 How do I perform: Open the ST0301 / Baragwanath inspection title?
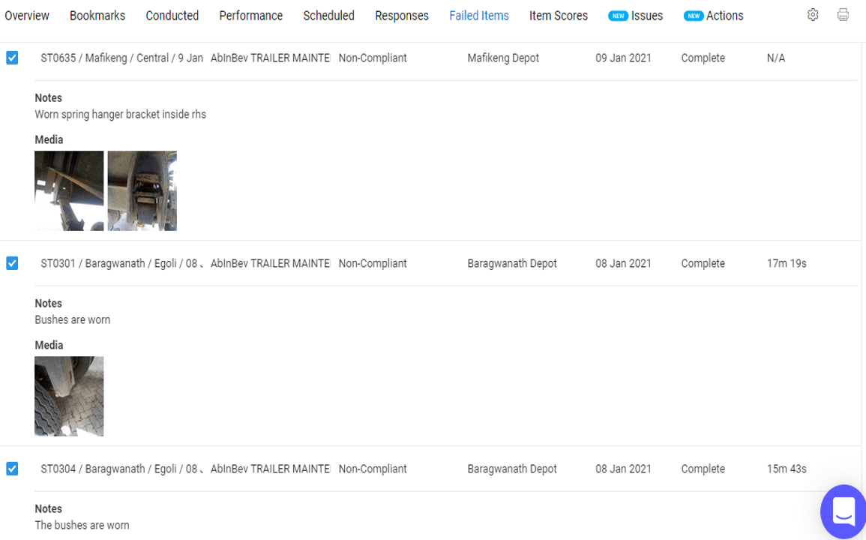[x=121, y=263]
